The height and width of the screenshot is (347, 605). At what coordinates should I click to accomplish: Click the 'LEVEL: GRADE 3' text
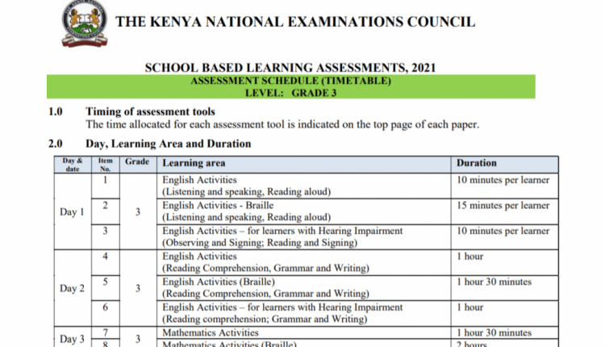click(x=290, y=94)
